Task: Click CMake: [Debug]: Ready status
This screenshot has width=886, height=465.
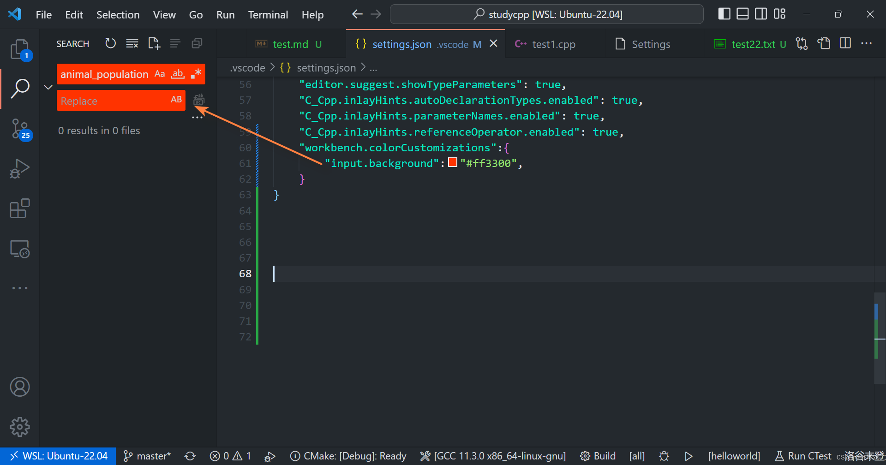Action: (x=348, y=456)
